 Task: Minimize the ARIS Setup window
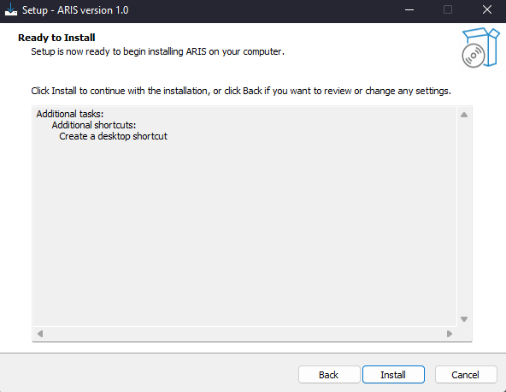tap(409, 10)
